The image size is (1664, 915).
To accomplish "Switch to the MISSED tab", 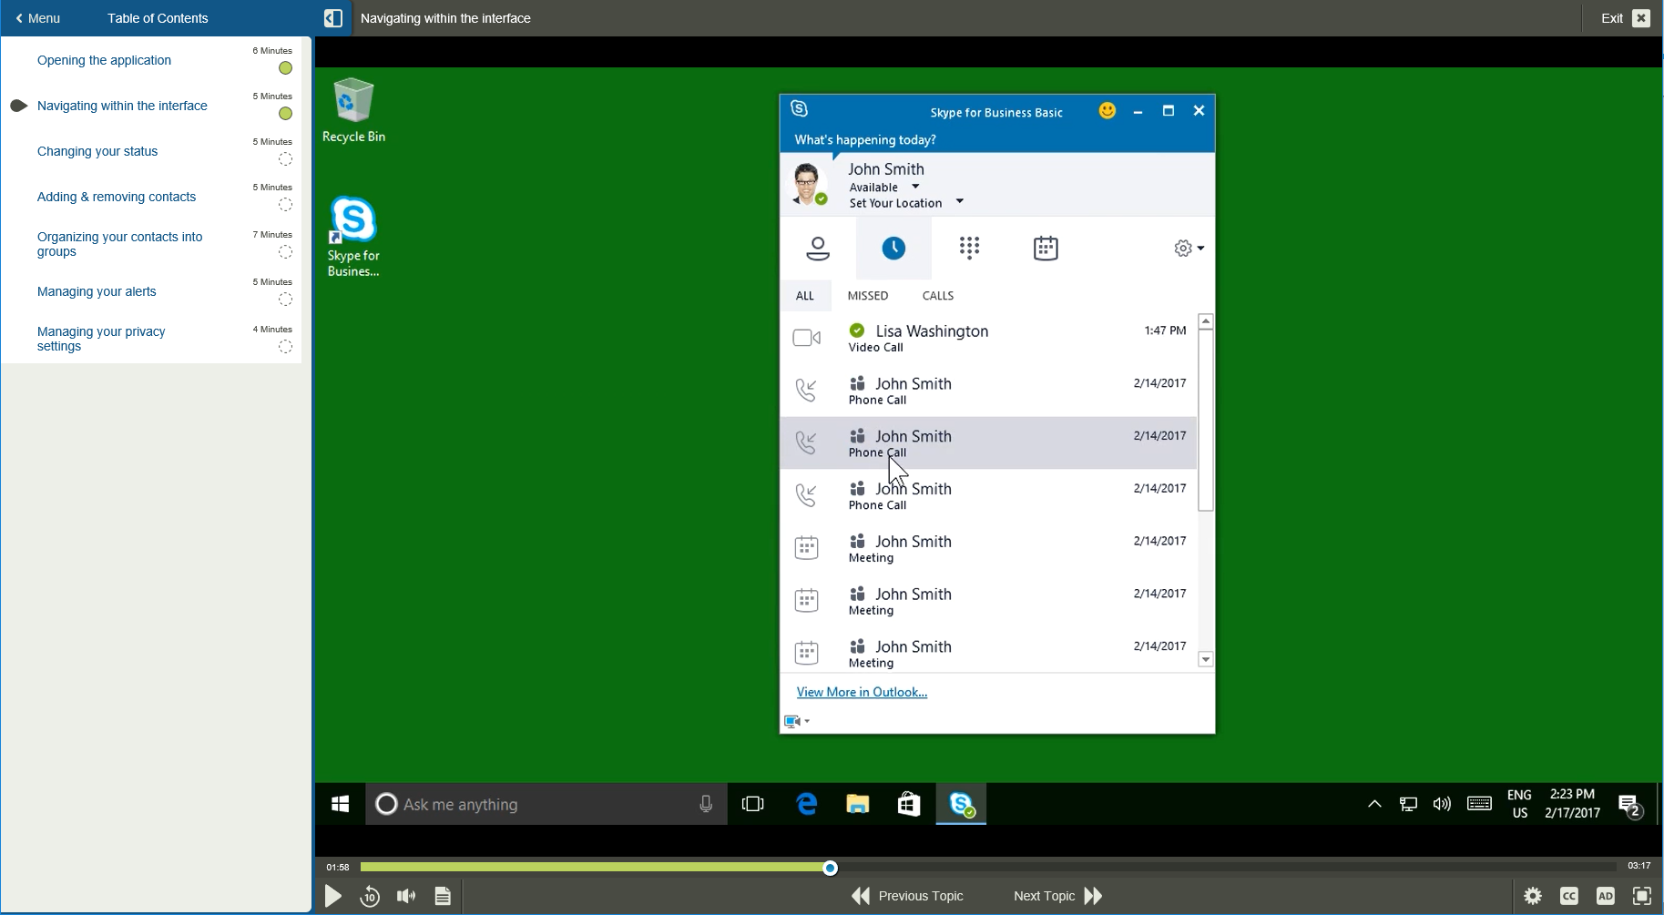I will click(867, 295).
